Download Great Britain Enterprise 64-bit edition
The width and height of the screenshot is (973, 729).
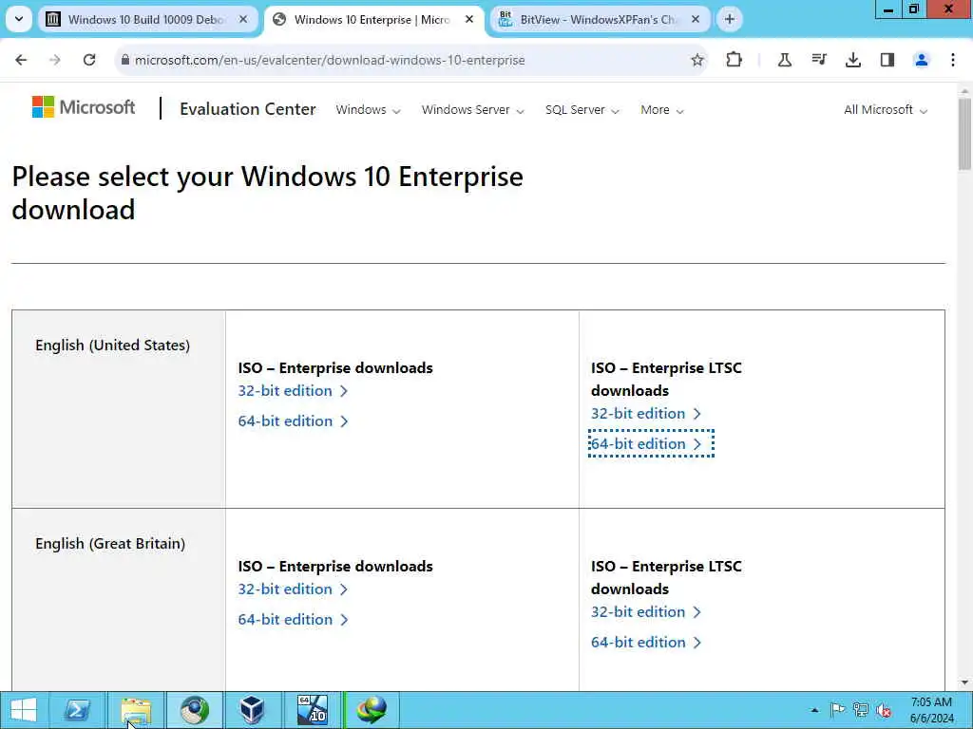tap(293, 619)
